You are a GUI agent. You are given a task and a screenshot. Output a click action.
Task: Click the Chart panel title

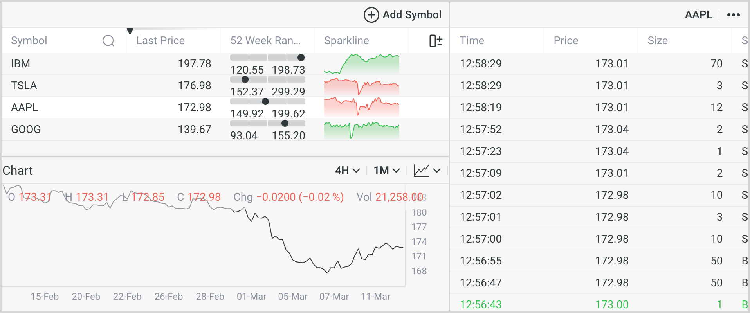coord(18,171)
